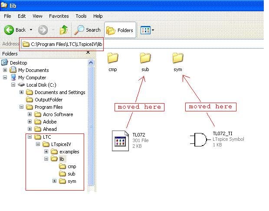The width and height of the screenshot is (269, 211).
Task: Click the TL072 file name text
Action: 139,135
